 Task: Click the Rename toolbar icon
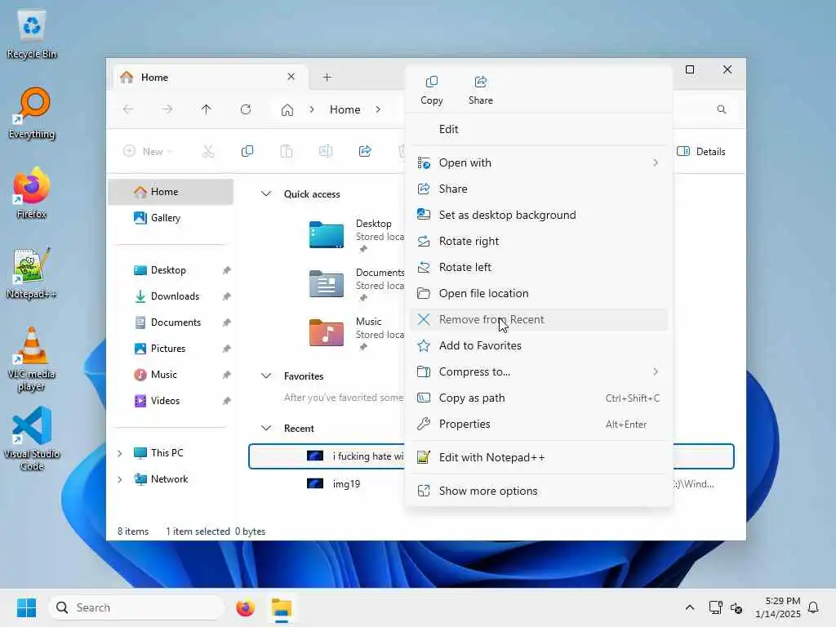pyautogui.click(x=326, y=151)
